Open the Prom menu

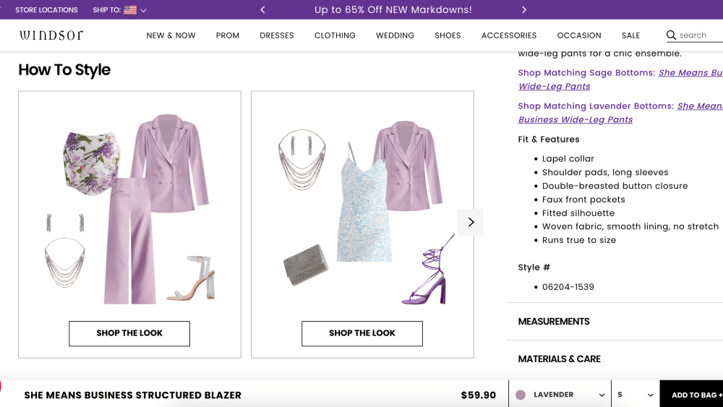228,35
